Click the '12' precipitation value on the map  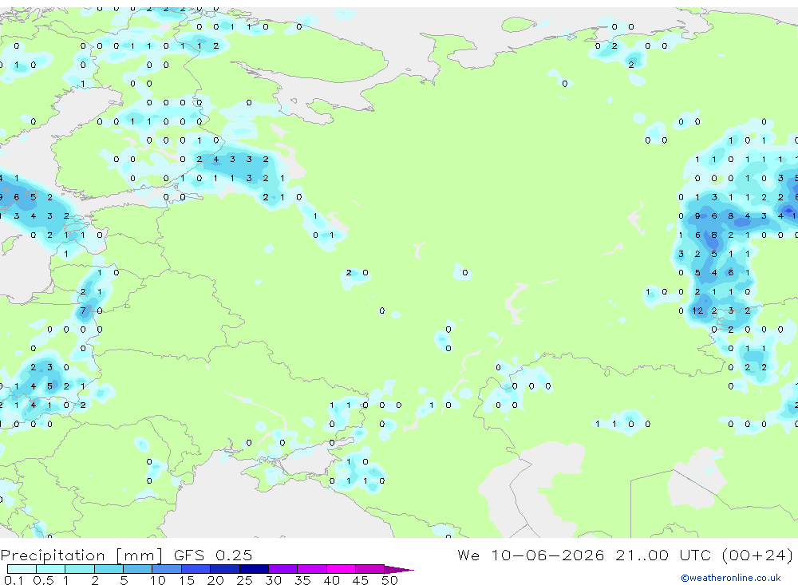coord(697,310)
